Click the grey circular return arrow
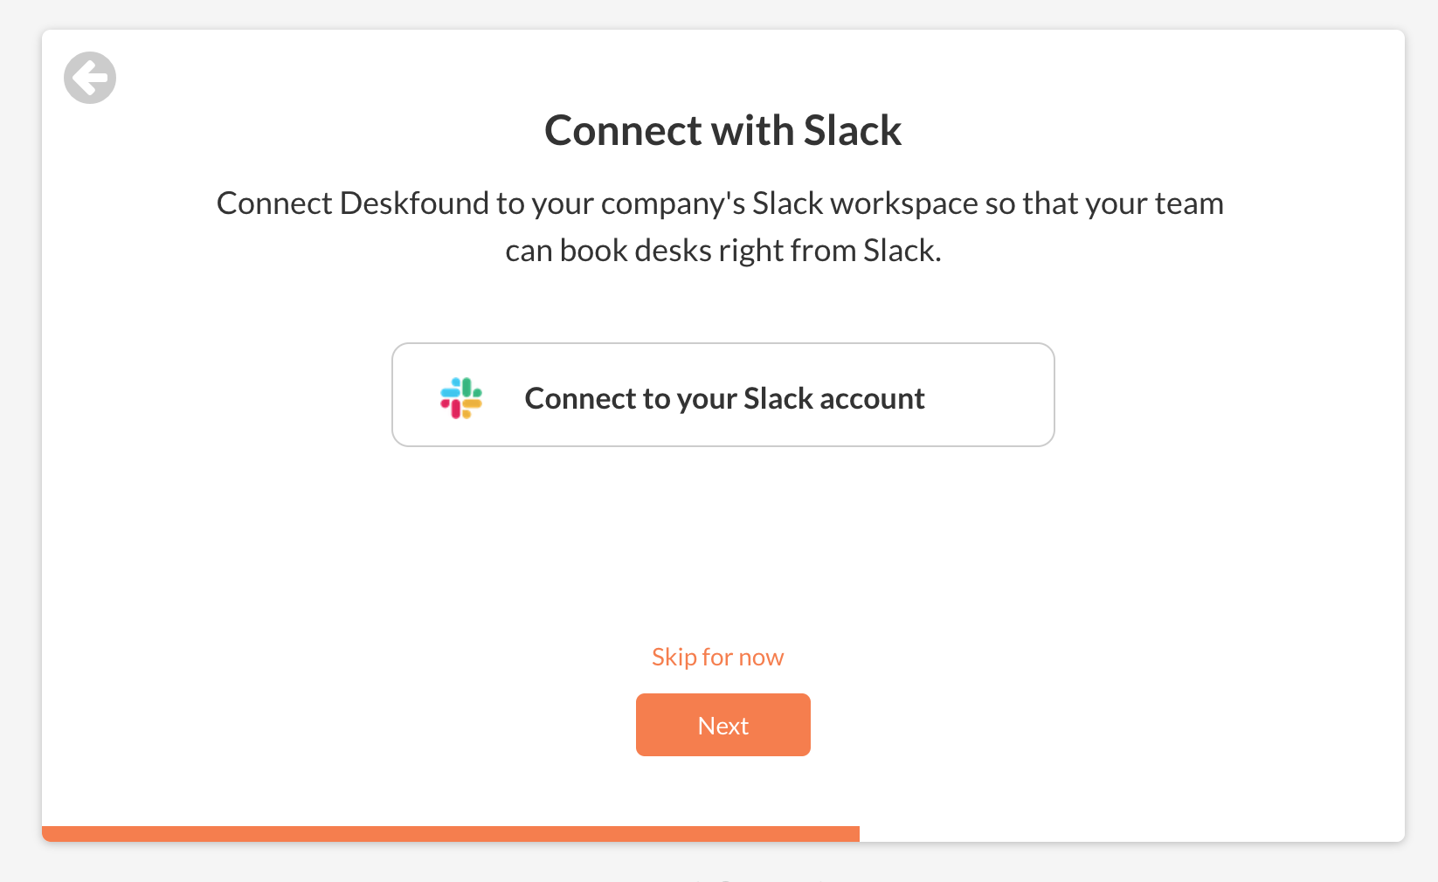 tap(90, 78)
